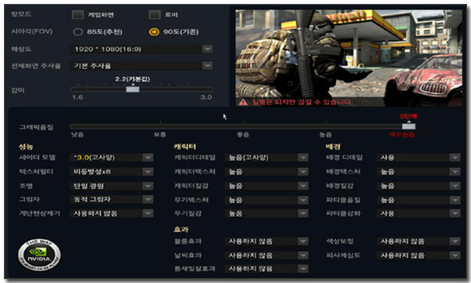Viewport: 471px width, 283px height.
Task: Open the 셰이더 모델 3.0 dropdown
Action: coord(111,158)
